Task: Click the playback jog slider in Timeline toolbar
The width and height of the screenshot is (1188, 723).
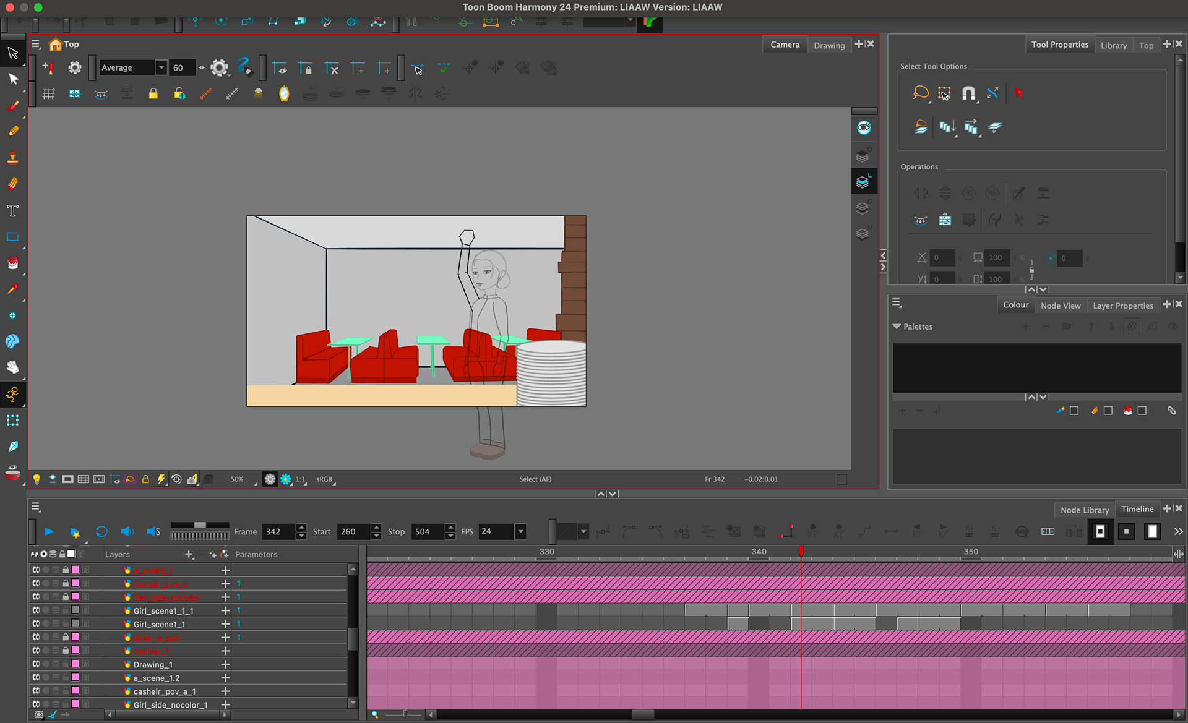Action: 200,525
